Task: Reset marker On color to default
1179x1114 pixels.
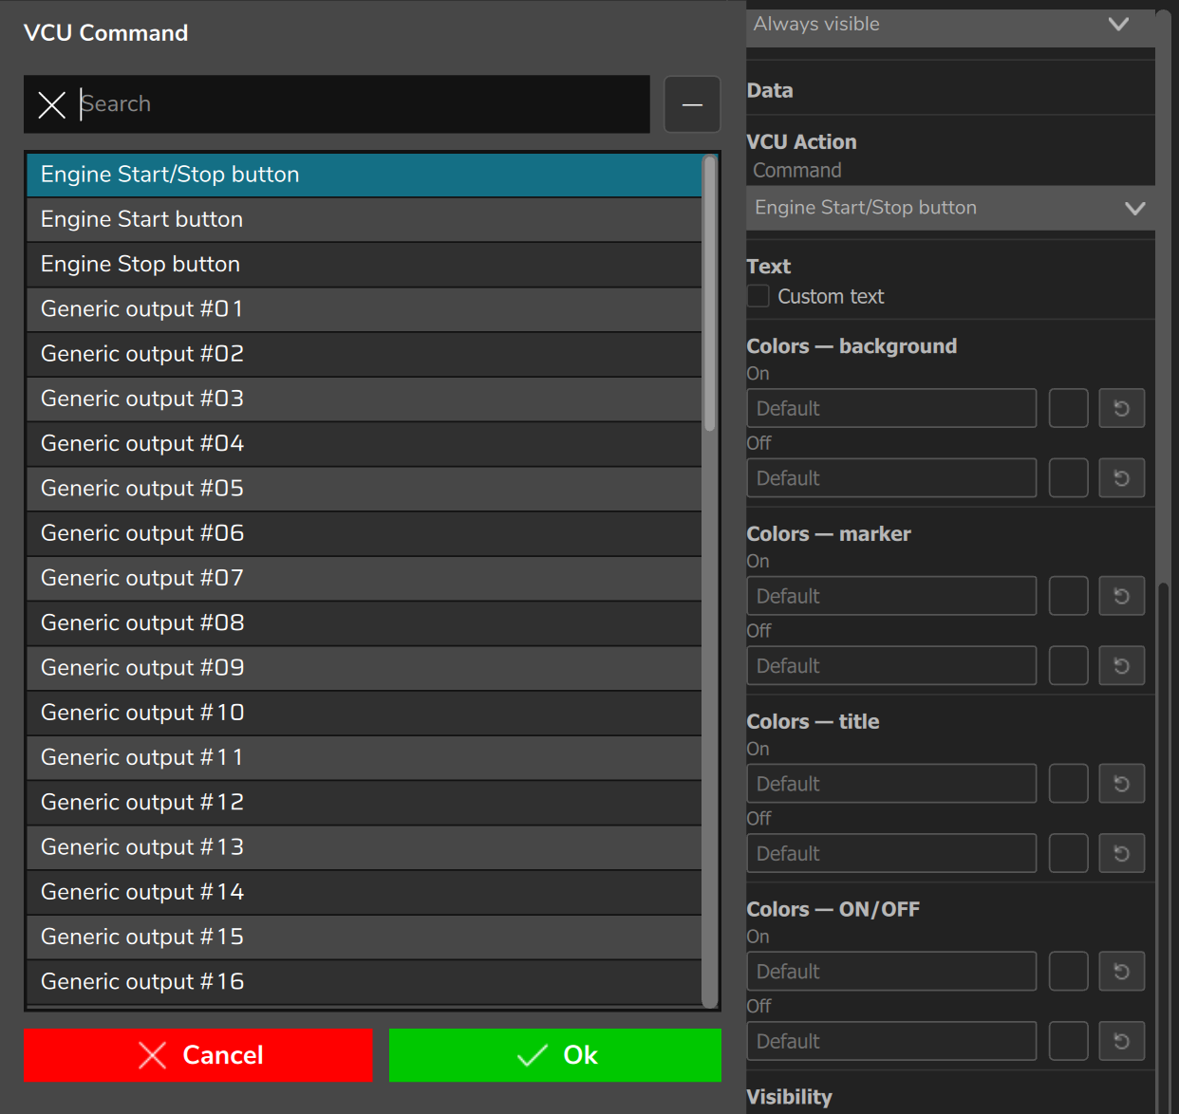Action: 1121,596
